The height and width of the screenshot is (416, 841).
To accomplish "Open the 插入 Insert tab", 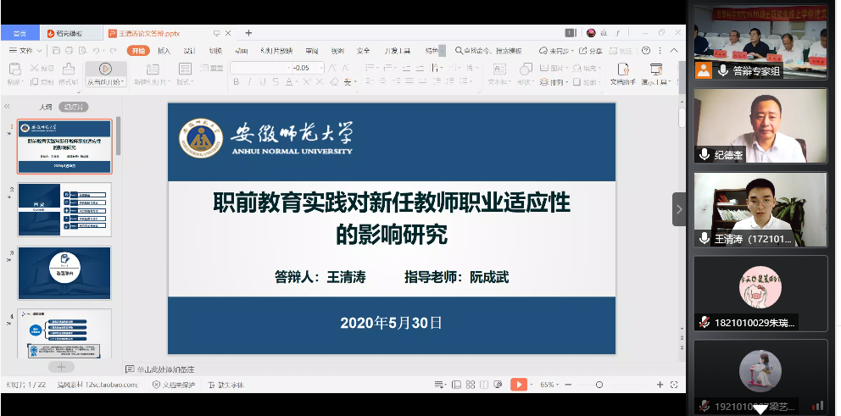I will point(164,51).
